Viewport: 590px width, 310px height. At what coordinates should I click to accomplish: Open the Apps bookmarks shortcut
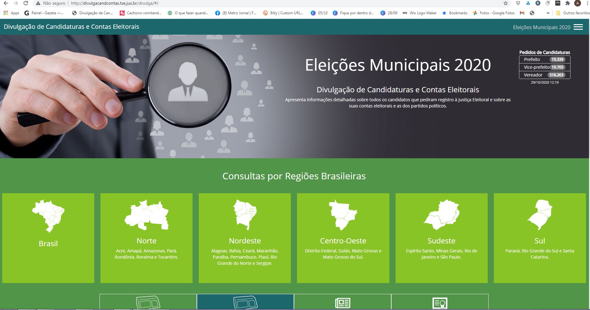11,13
